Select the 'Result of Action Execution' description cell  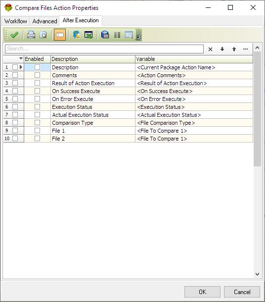[93, 83]
